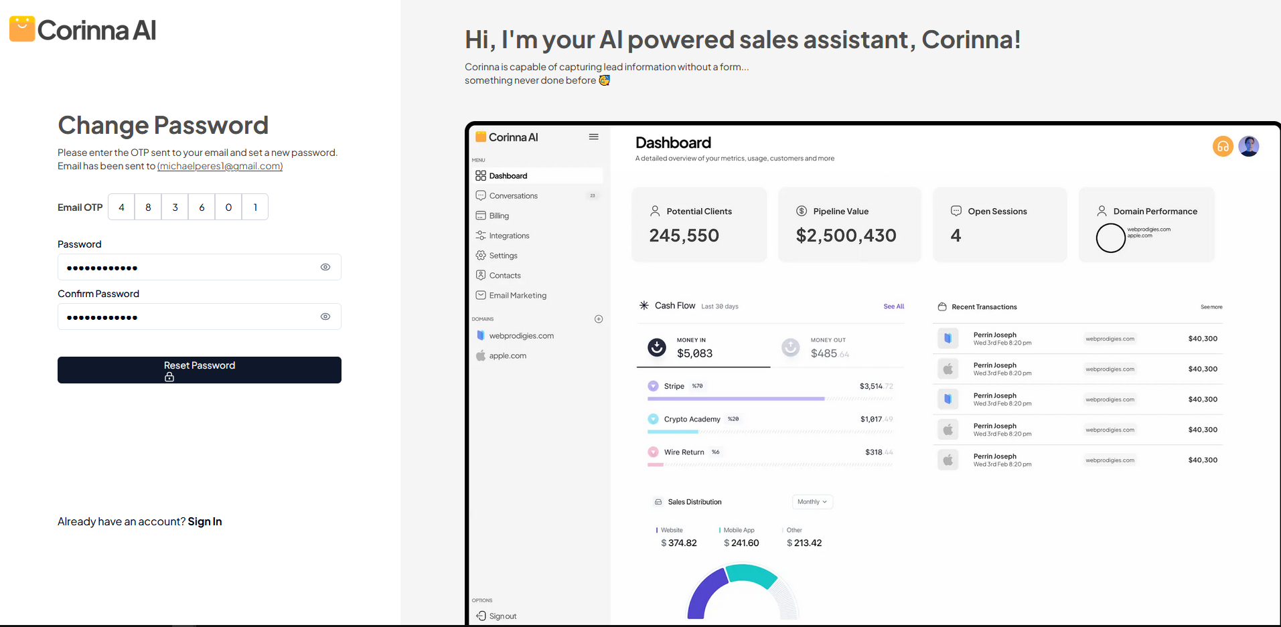
Task: Open Contacts via its sidebar icon
Action: coord(481,275)
